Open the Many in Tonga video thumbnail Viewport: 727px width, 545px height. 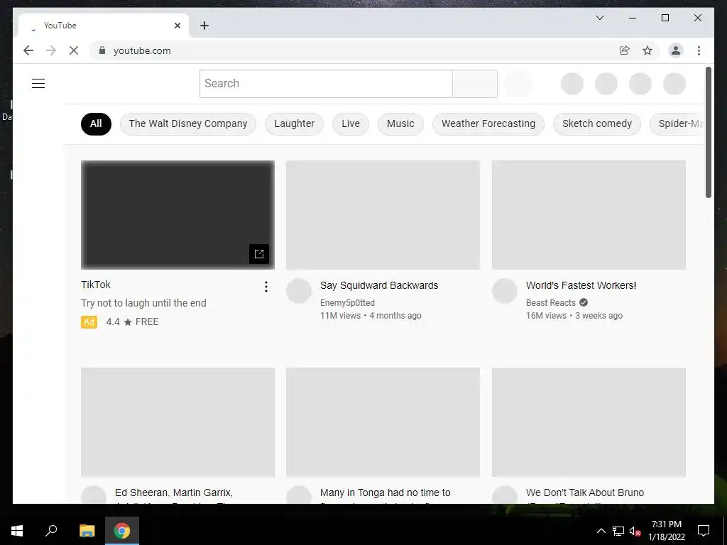pos(383,422)
